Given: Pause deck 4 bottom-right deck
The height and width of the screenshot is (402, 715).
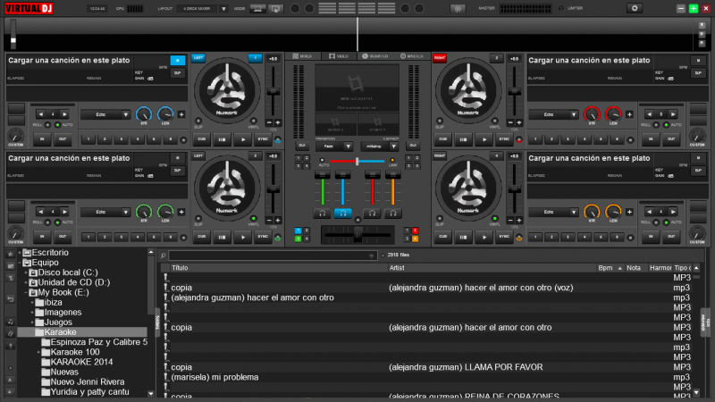Looking at the screenshot, I should pyautogui.click(x=463, y=237).
